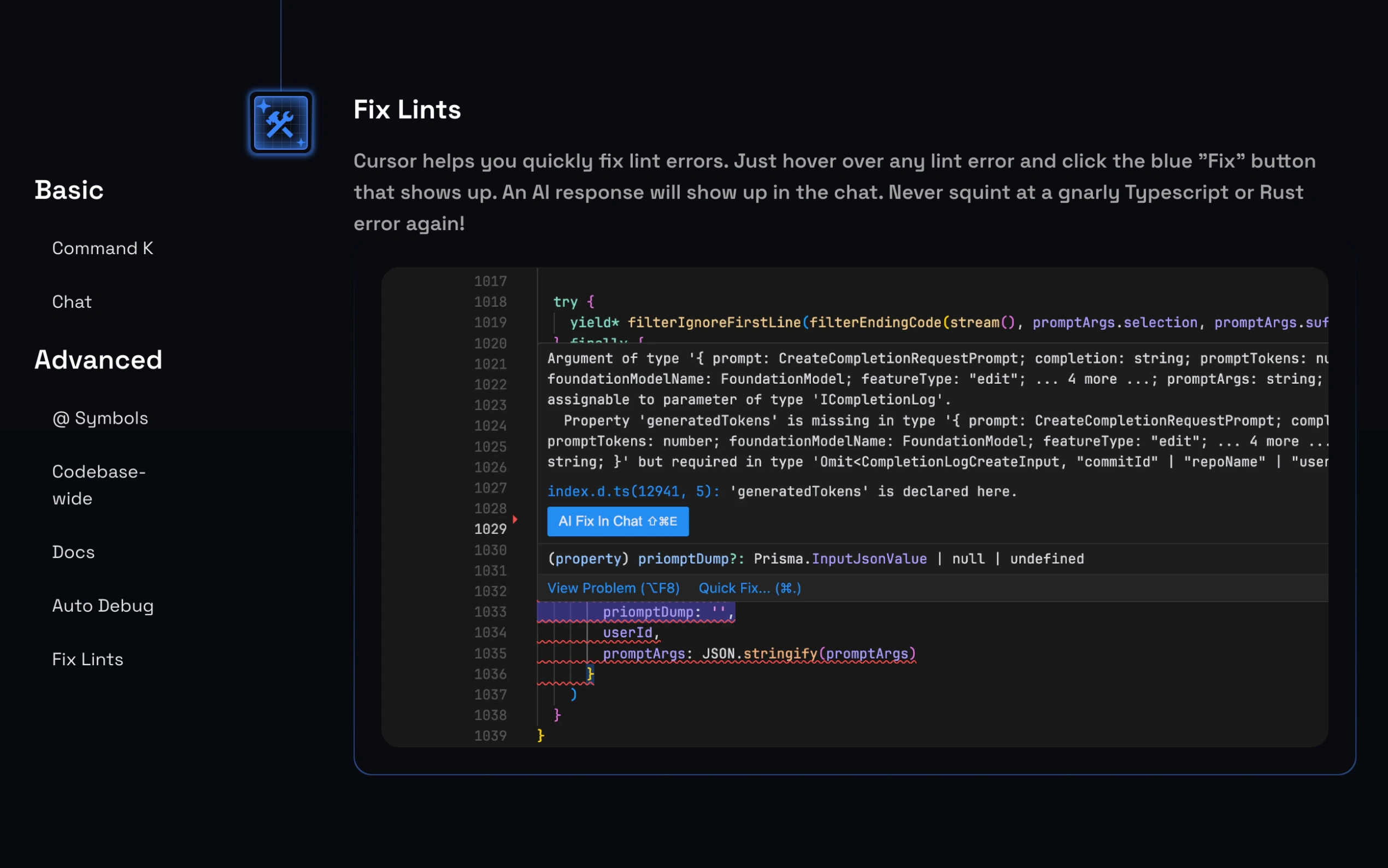Jump to Auto Debug section
Image resolution: width=1388 pixels, height=868 pixels.
pyautogui.click(x=103, y=606)
